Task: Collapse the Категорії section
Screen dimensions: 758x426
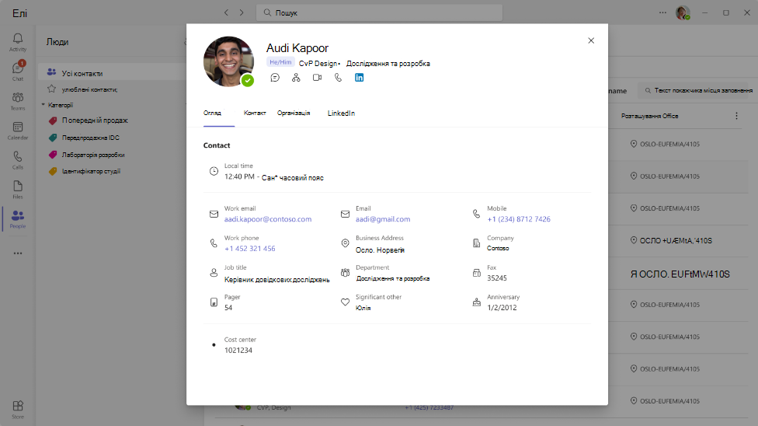Action: pos(43,105)
